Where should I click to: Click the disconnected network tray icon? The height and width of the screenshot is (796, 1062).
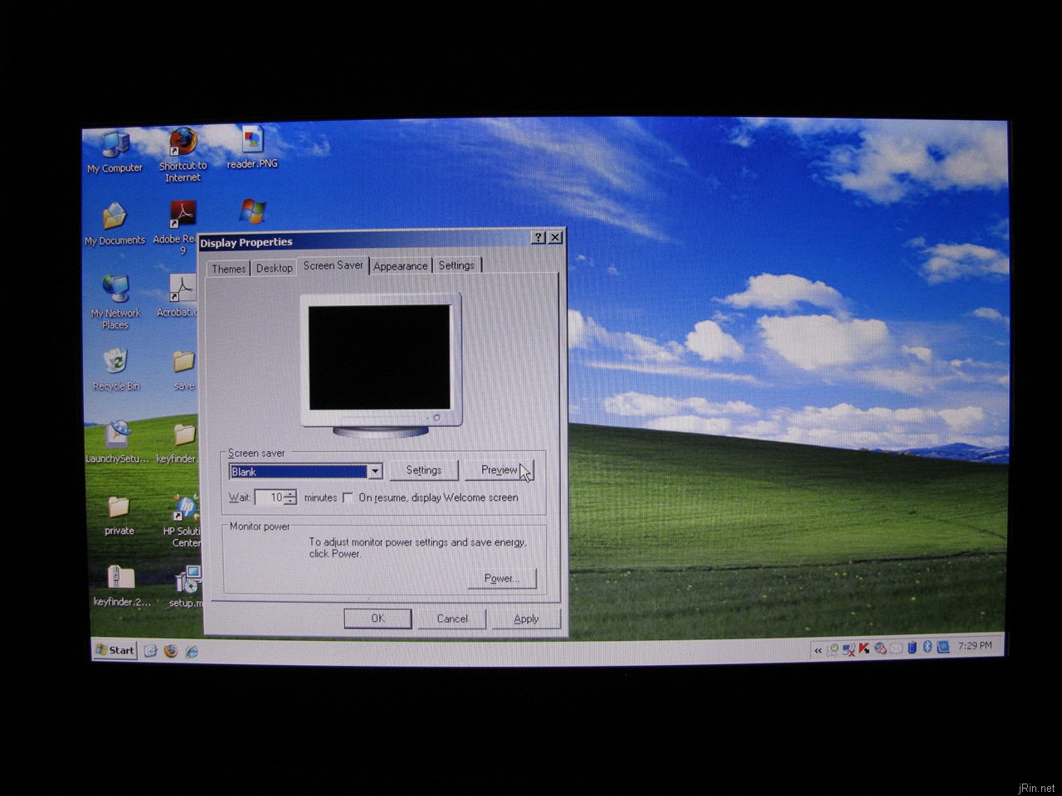pos(849,649)
